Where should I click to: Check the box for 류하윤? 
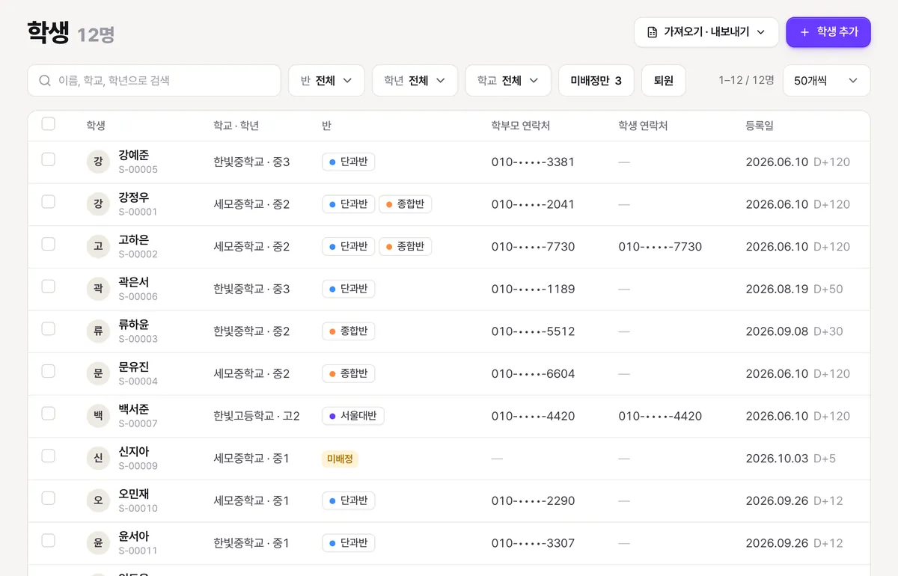point(48,328)
